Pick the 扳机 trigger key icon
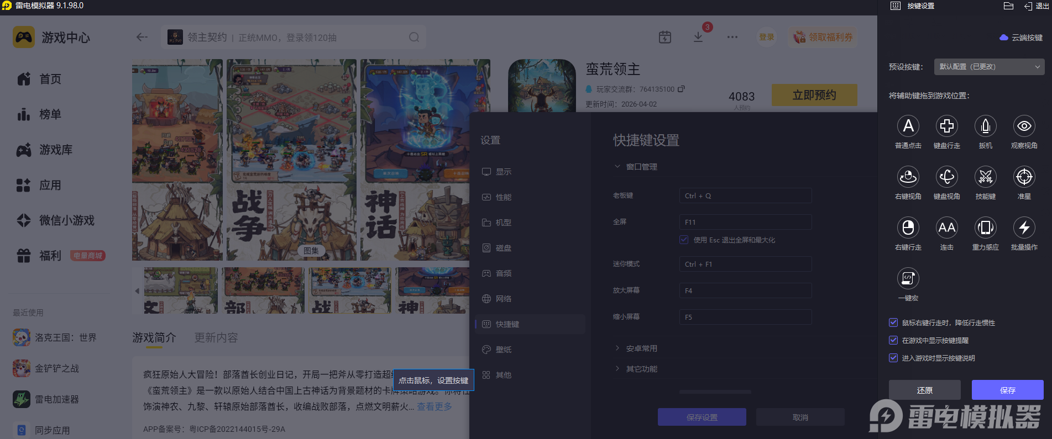Image resolution: width=1052 pixels, height=439 pixels. pos(985,126)
